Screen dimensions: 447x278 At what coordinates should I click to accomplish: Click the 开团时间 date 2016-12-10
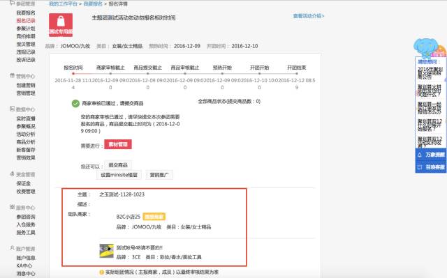(244, 46)
